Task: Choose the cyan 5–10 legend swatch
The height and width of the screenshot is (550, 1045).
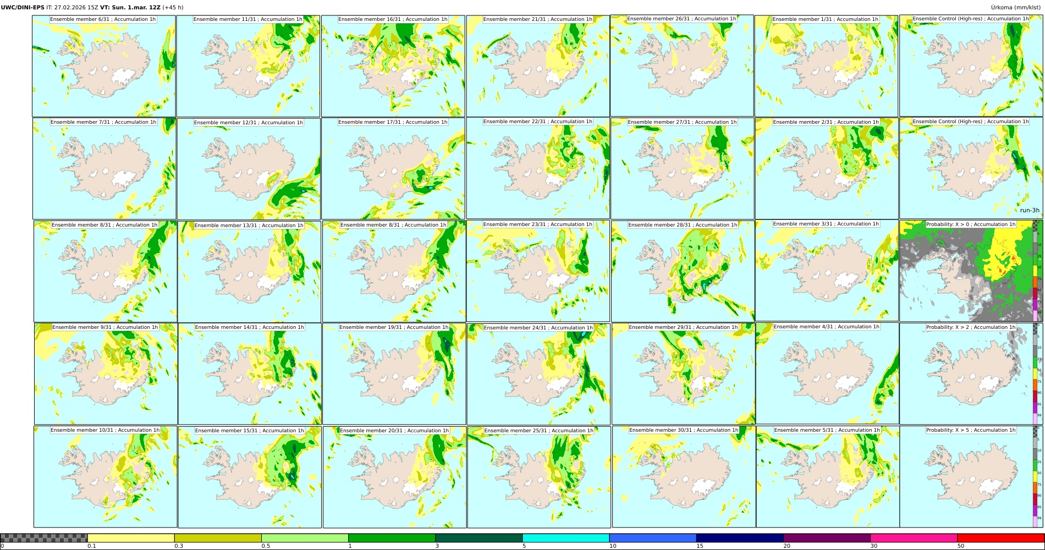Action: pyautogui.click(x=566, y=538)
